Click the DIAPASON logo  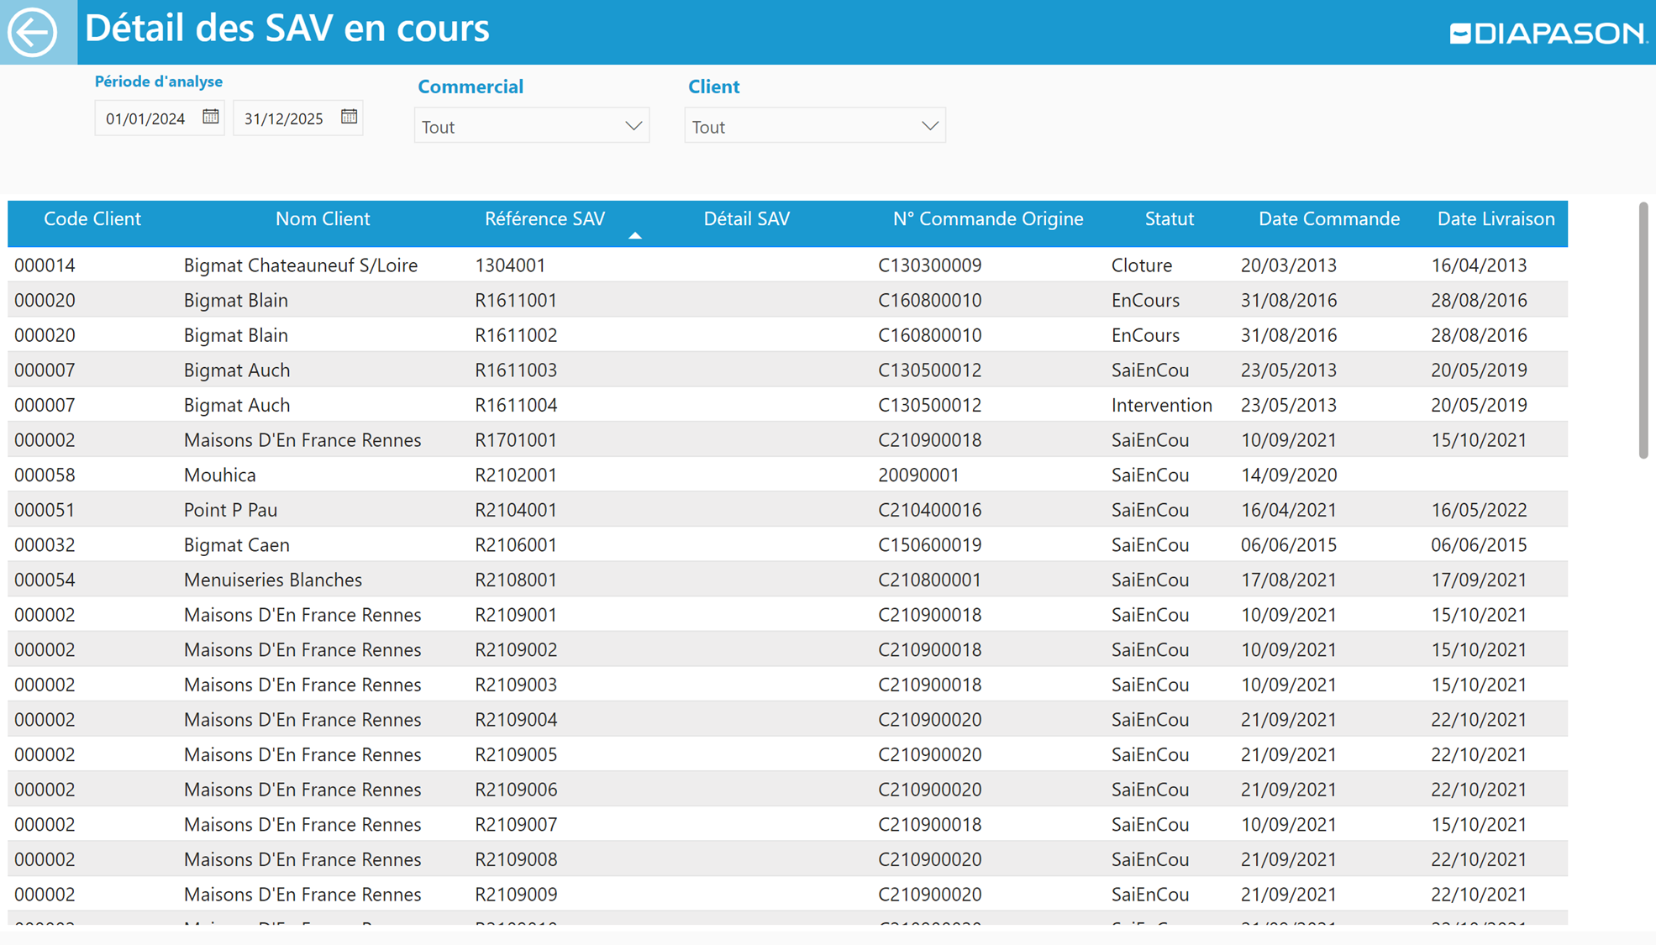pyautogui.click(x=1548, y=34)
